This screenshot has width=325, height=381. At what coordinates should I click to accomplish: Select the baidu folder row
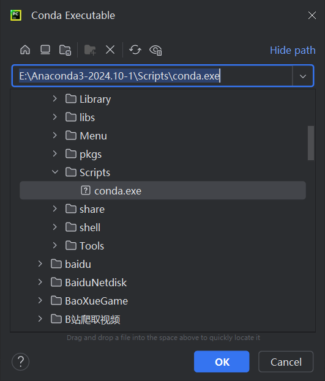[163, 264]
